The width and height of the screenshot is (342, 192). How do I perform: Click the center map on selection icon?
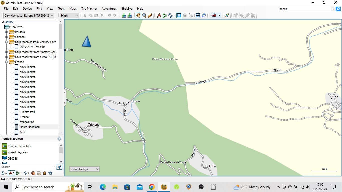coord(198,15)
